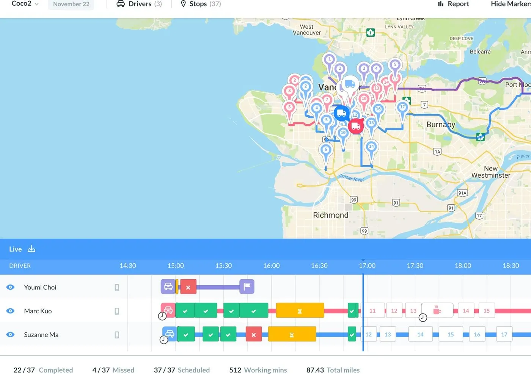Click the download icon next to Live

[31, 249]
